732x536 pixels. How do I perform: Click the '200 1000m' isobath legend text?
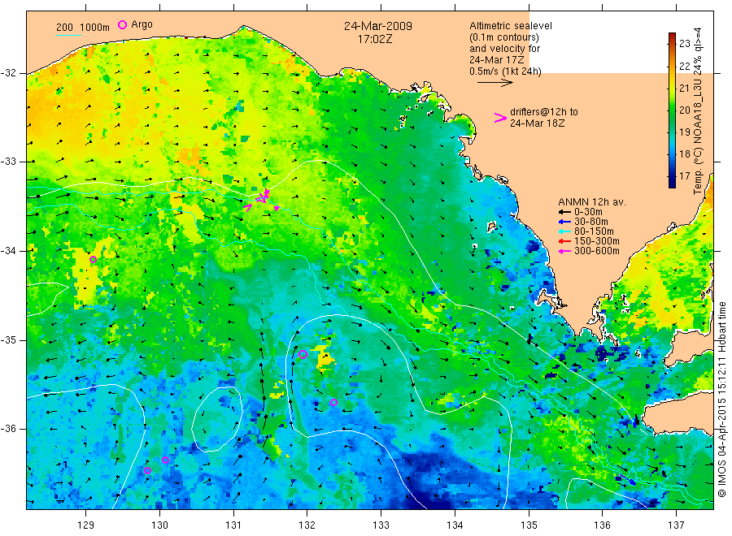(83, 28)
